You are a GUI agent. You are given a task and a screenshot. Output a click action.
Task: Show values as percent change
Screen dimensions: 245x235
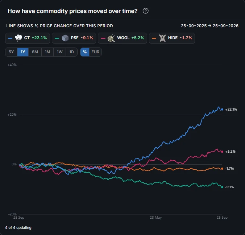[x=85, y=52]
